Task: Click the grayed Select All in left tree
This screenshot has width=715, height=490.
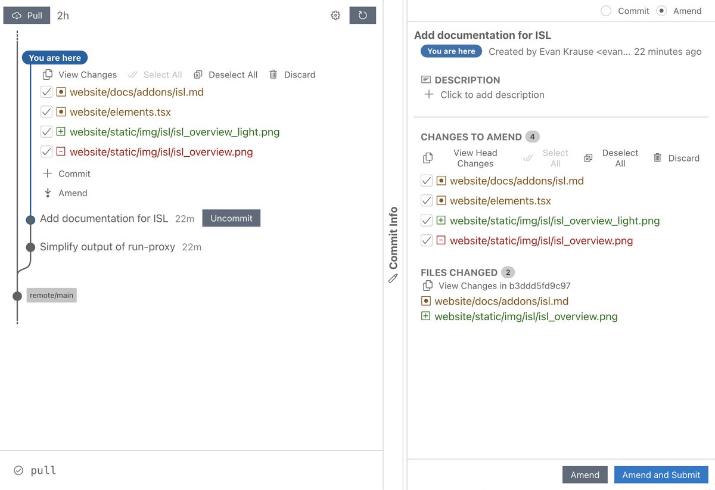Action: [x=155, y=75]
